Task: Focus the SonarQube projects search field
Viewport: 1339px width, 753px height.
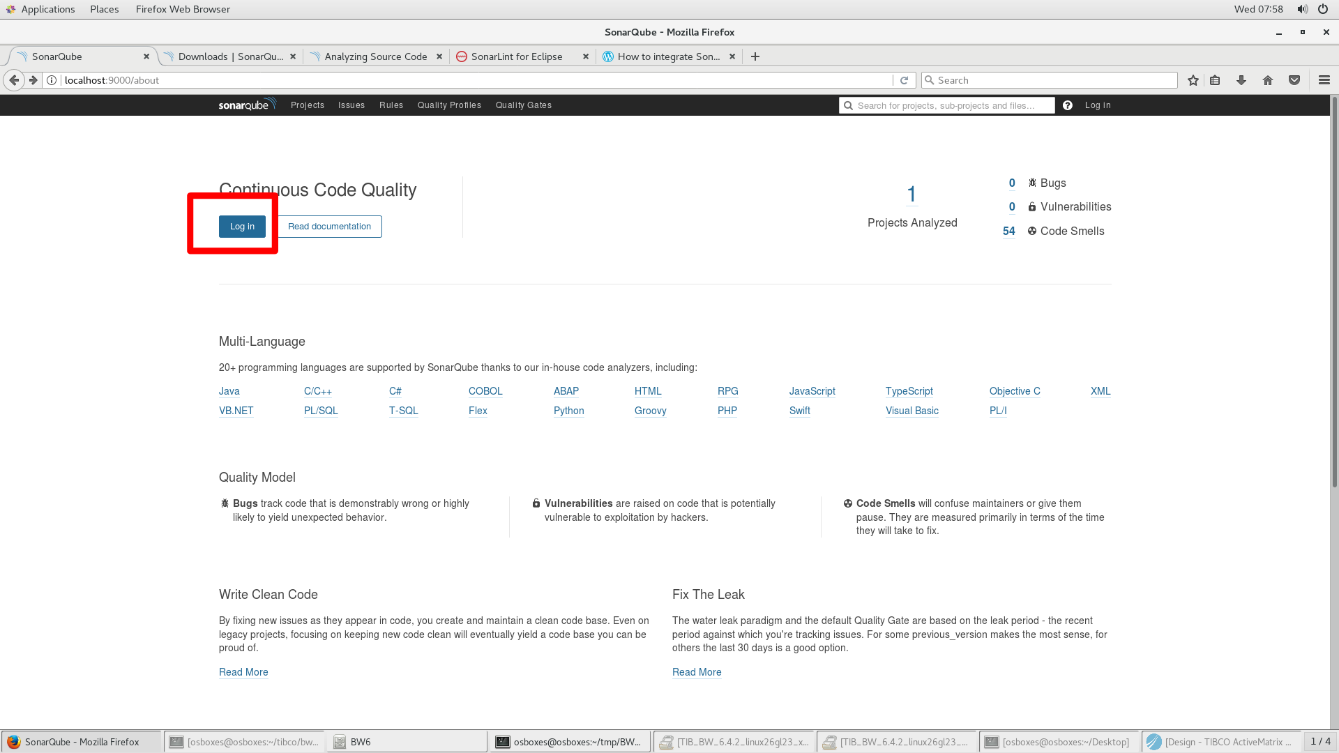Action: (947, 105)
